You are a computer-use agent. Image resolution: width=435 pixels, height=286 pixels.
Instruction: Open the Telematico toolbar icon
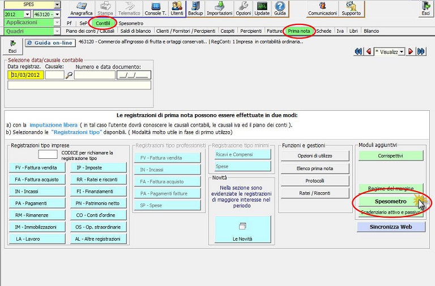tap(129, 8)
